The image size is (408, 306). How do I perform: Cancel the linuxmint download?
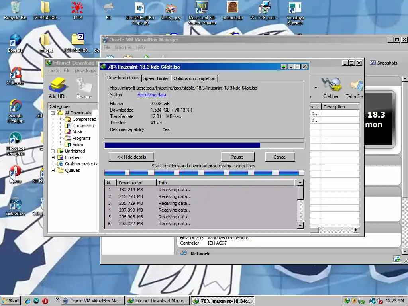(x=280, y=157)
